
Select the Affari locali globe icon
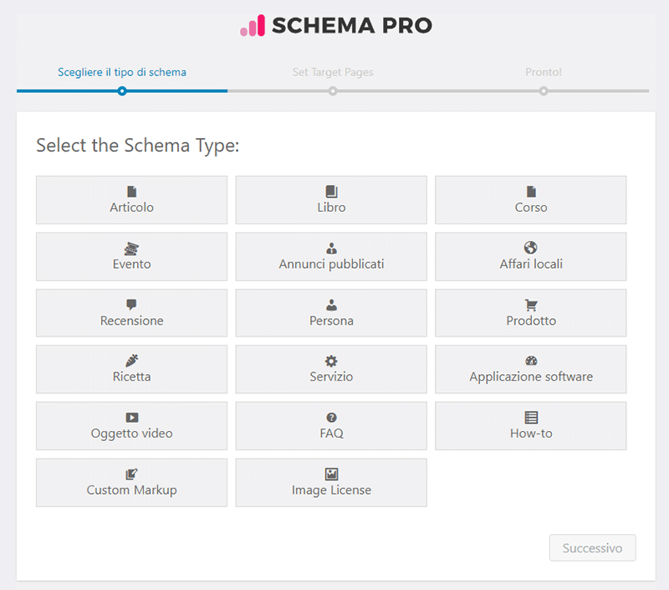[531, 248]
